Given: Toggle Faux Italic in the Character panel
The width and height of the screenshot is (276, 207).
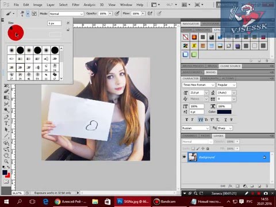Looking at the screenshot, I should coord(193,120).
